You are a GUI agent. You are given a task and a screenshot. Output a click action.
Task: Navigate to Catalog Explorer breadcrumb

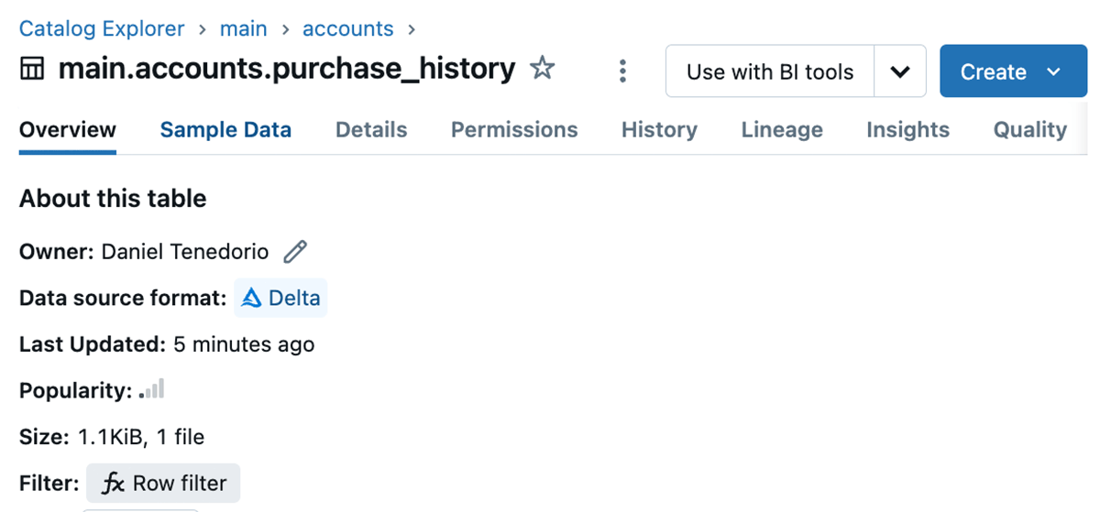[x=102, y=28]
